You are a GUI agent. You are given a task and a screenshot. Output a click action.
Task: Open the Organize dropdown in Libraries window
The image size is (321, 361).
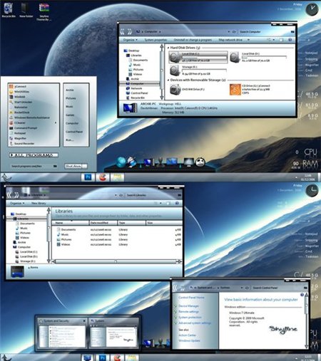[x=17, y=203]
